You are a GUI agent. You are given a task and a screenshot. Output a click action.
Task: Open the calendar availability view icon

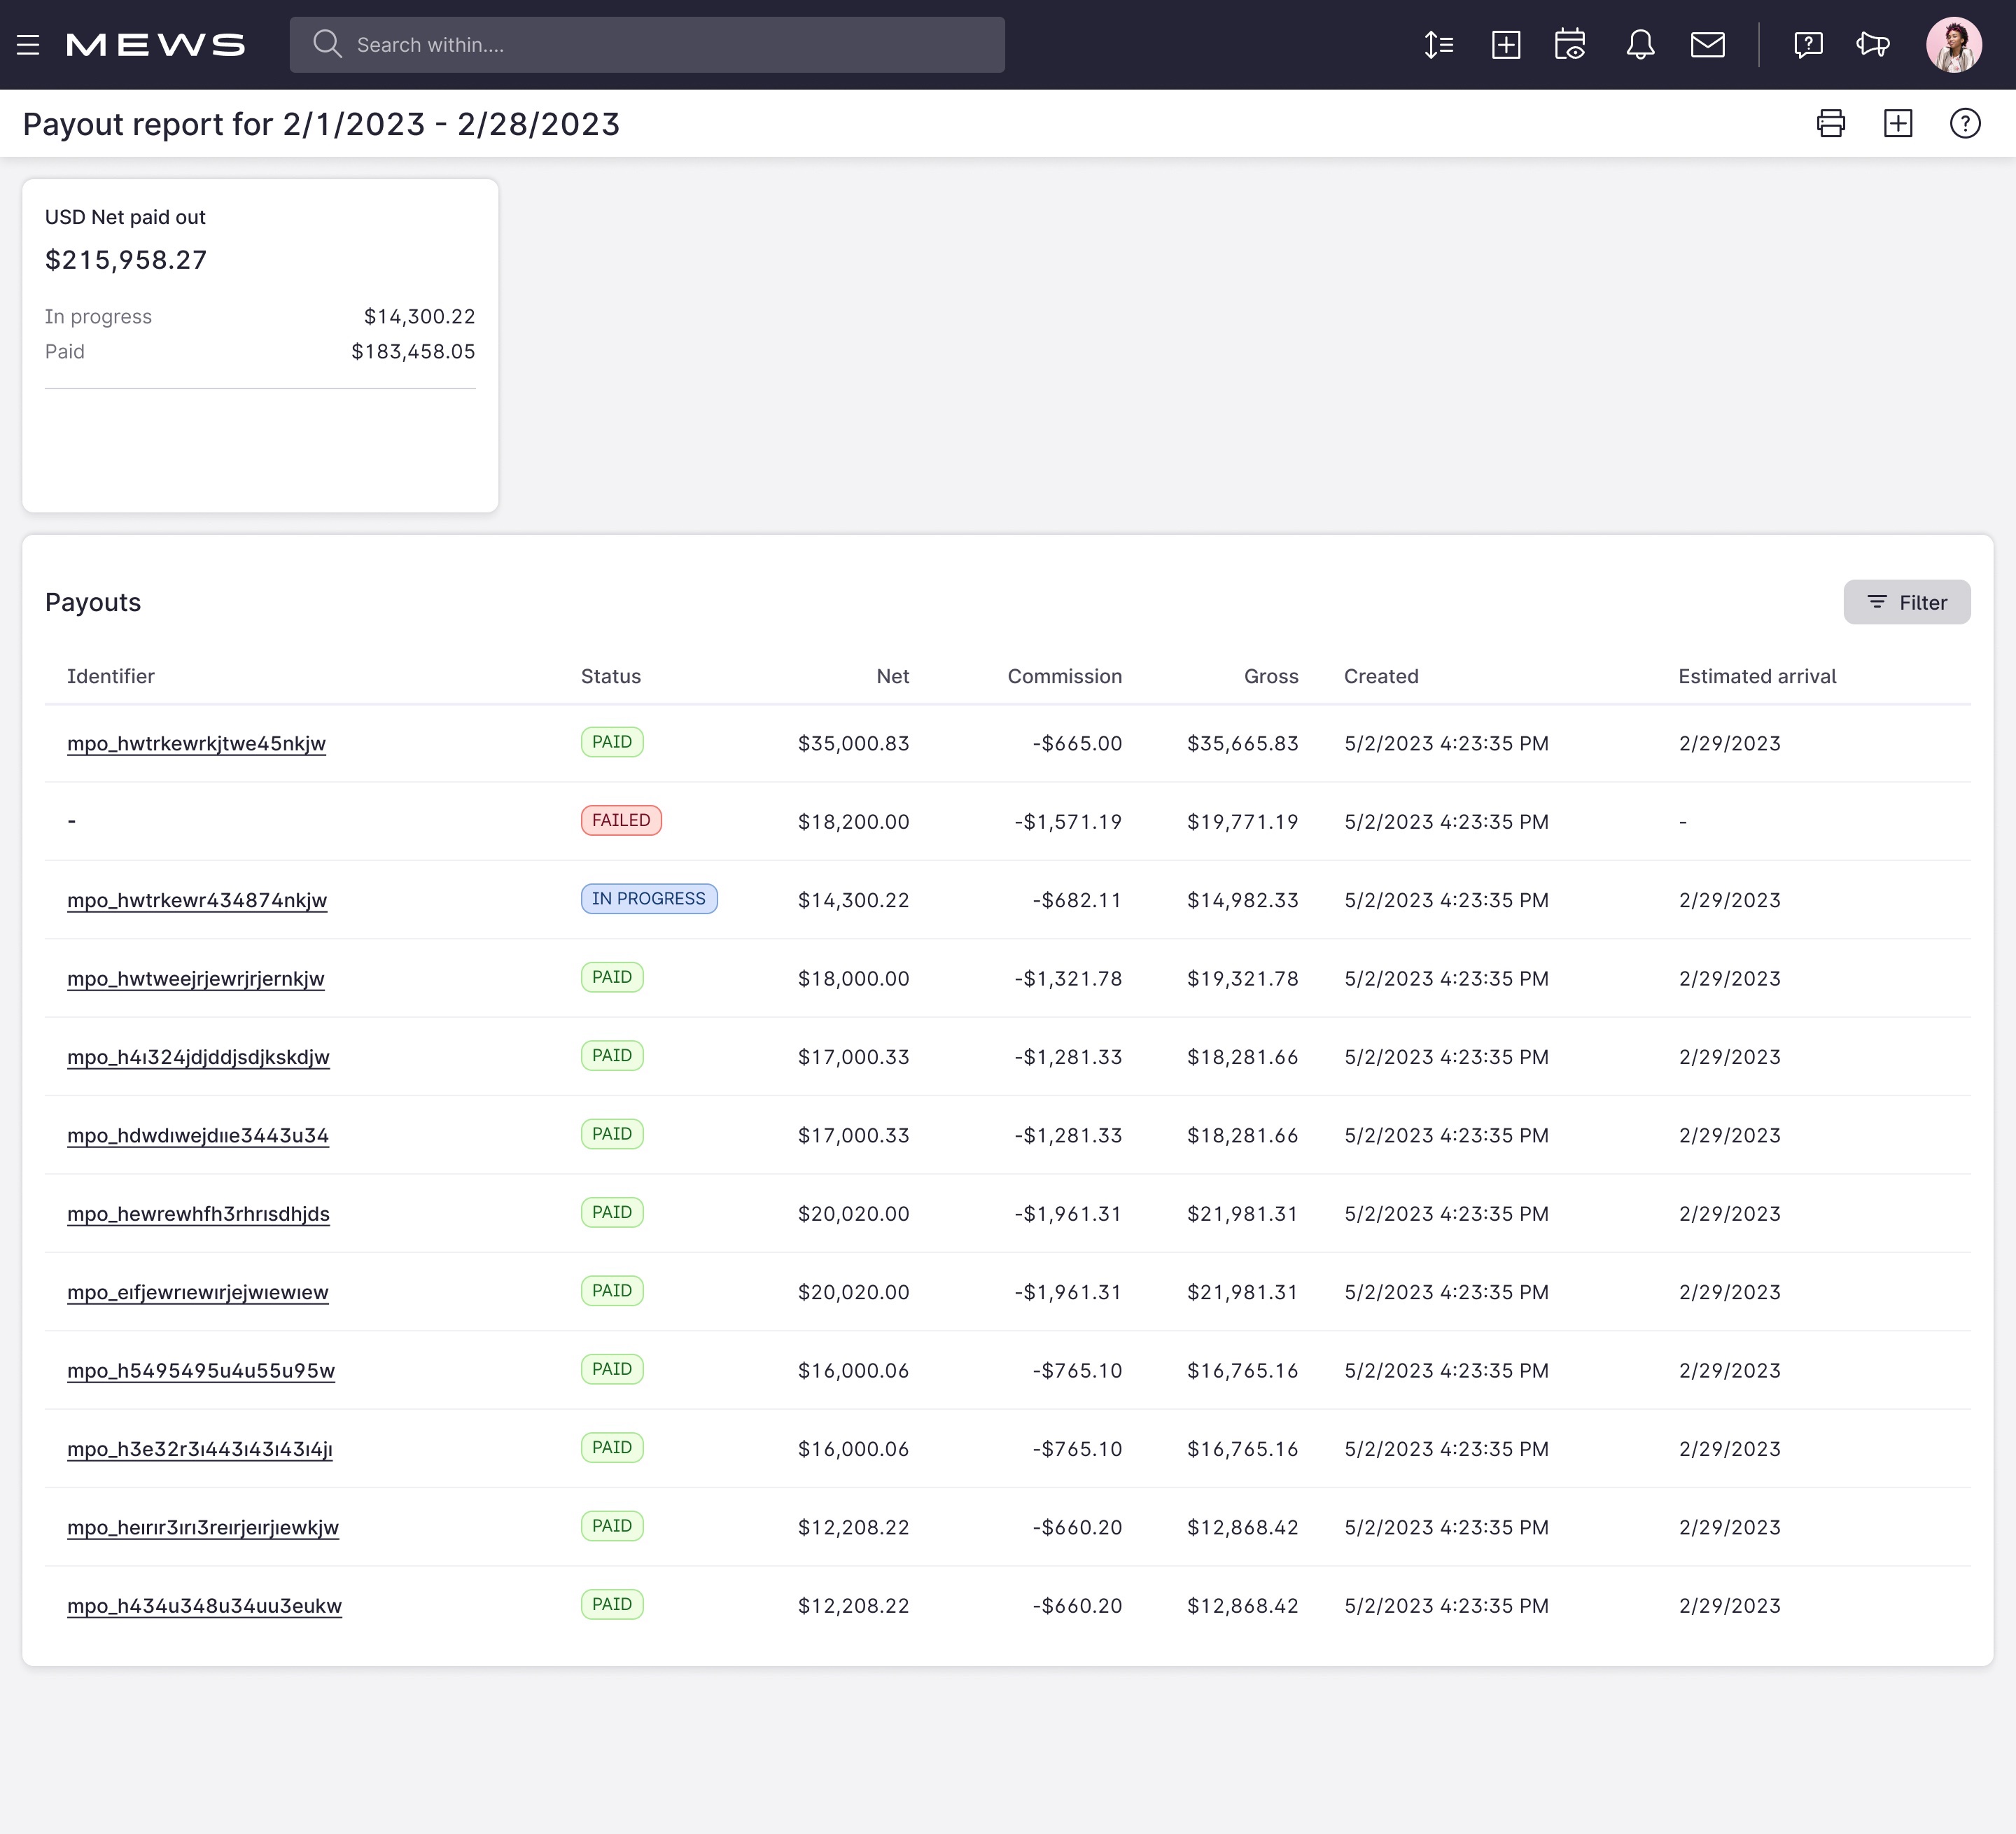click(1570, 44)
